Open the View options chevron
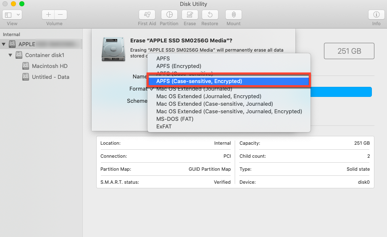This screenshot has width=387, height=237. (x=18, y=15)
